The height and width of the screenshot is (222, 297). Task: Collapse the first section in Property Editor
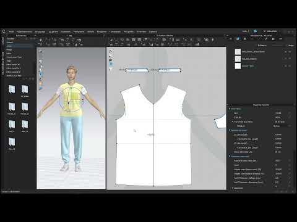[x=230, y=109]
